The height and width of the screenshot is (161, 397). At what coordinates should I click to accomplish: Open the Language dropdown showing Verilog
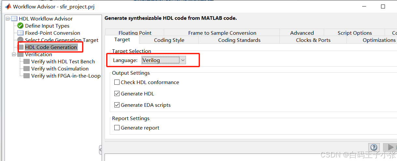163,60
